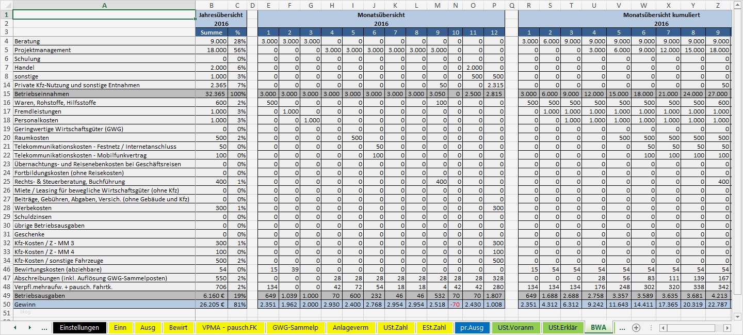Screen dimensions: 743x335
Task: Open the Ausg worksheet
Action: click(148, 327)
